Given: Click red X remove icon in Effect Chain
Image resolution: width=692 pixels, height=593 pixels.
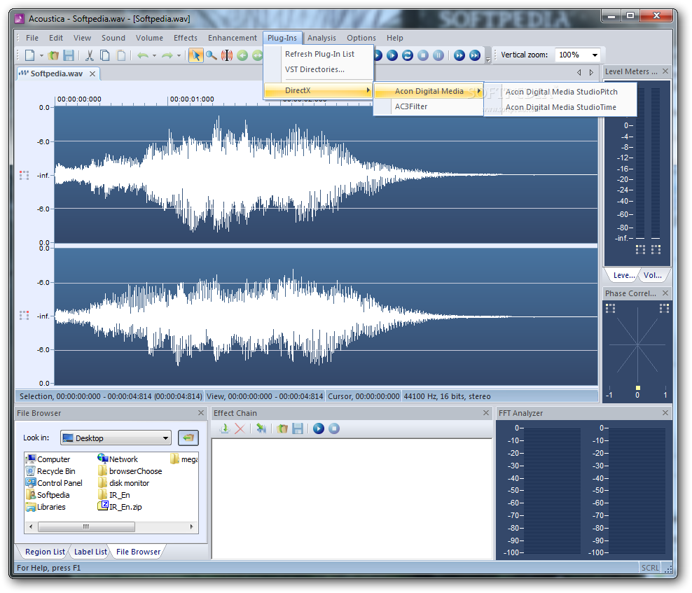Looking at the screenshot, I should click(240, 428).
